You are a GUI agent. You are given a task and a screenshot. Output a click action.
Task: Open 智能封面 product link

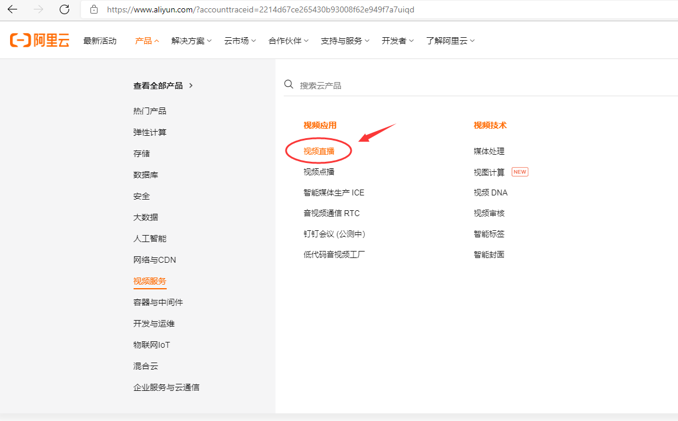(489, 254)
